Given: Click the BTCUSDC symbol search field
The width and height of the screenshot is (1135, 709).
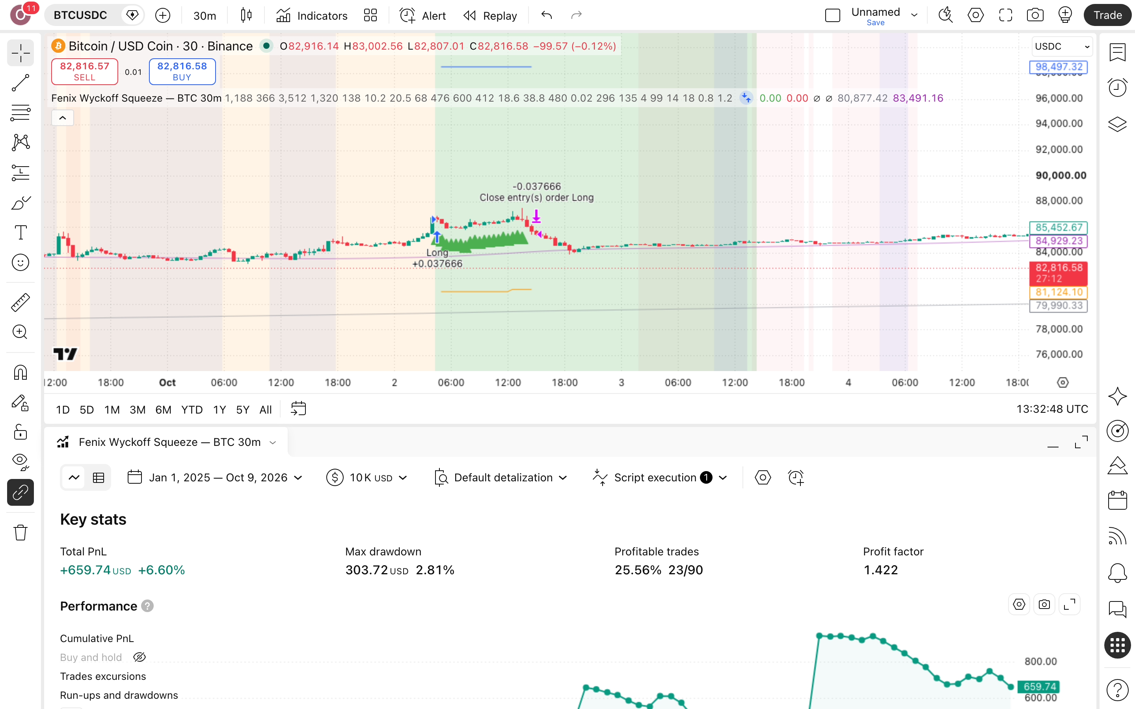Looking at the screenshot, I should tap(80, 15).
